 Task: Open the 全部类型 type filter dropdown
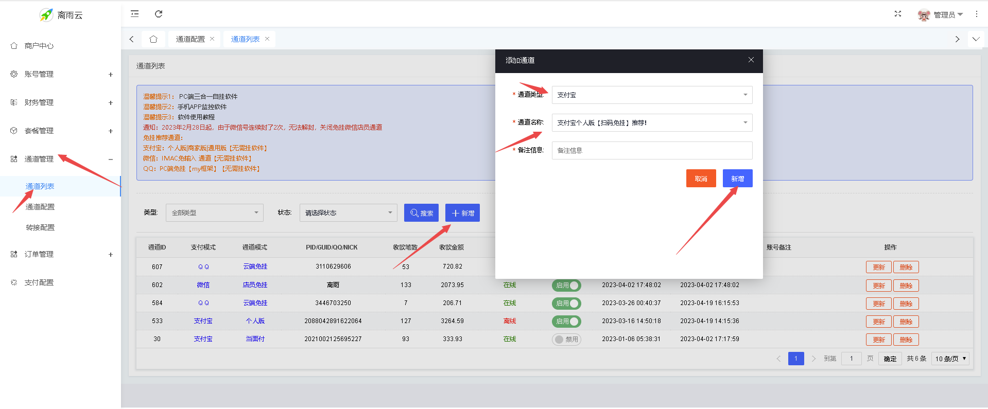tap(214, 212)
